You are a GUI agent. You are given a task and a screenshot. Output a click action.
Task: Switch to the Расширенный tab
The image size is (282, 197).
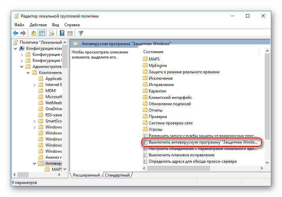click(86, 175)
